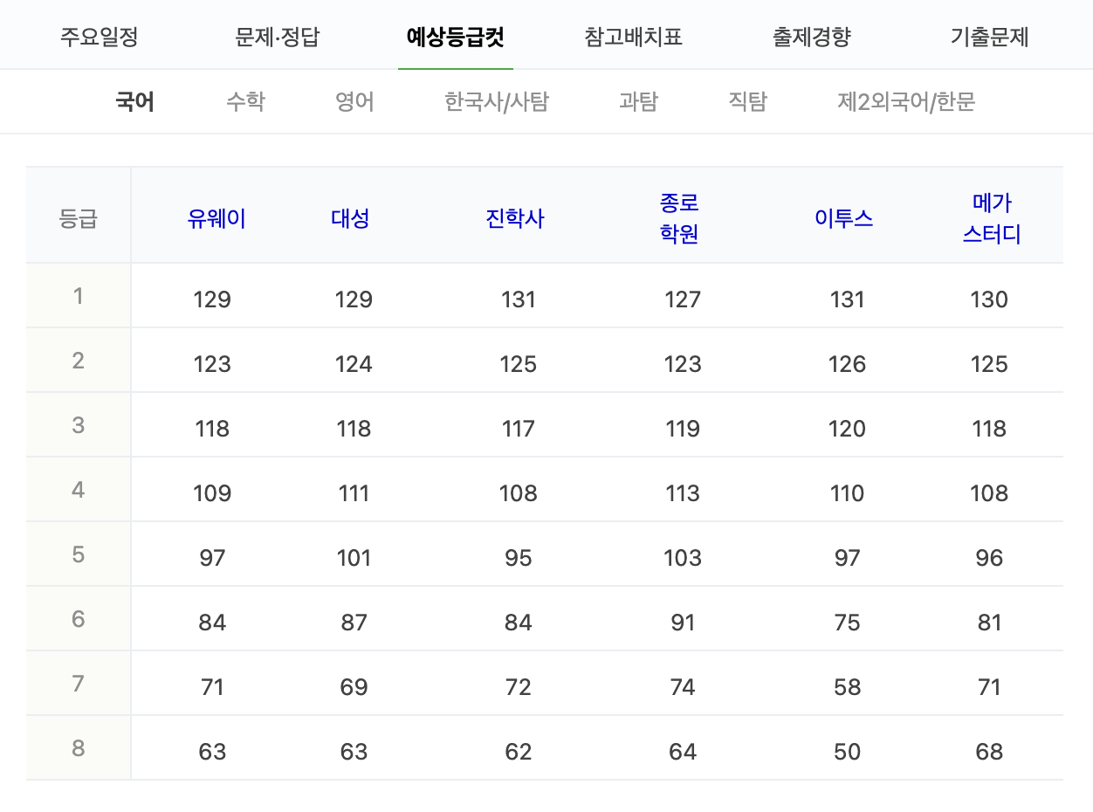Open the 영어 subject tab
Screen dimensions: 1093x812
[x=354, y=101]
